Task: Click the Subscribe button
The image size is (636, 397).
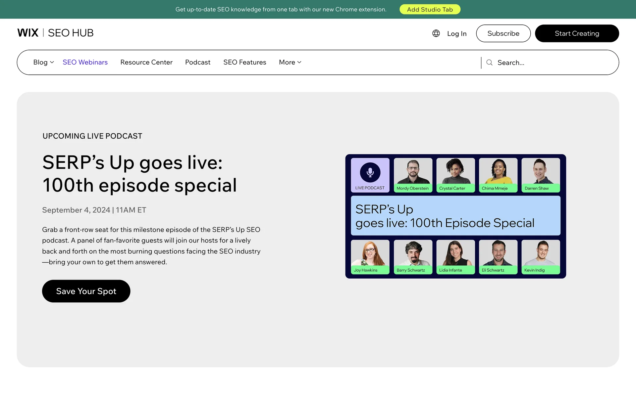Action: (x=503, y=33)
